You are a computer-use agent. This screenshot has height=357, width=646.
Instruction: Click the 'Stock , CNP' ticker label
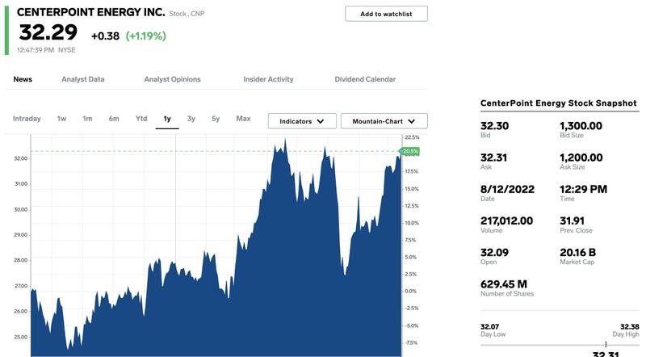(x=187, y=14)
